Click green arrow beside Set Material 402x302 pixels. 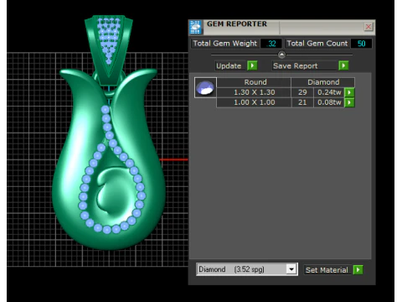[x=358, y=270]
